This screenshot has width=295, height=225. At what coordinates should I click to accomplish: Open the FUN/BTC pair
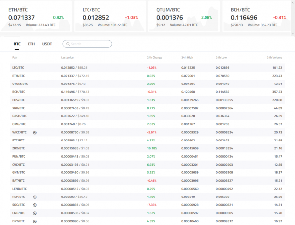[19, 157]
